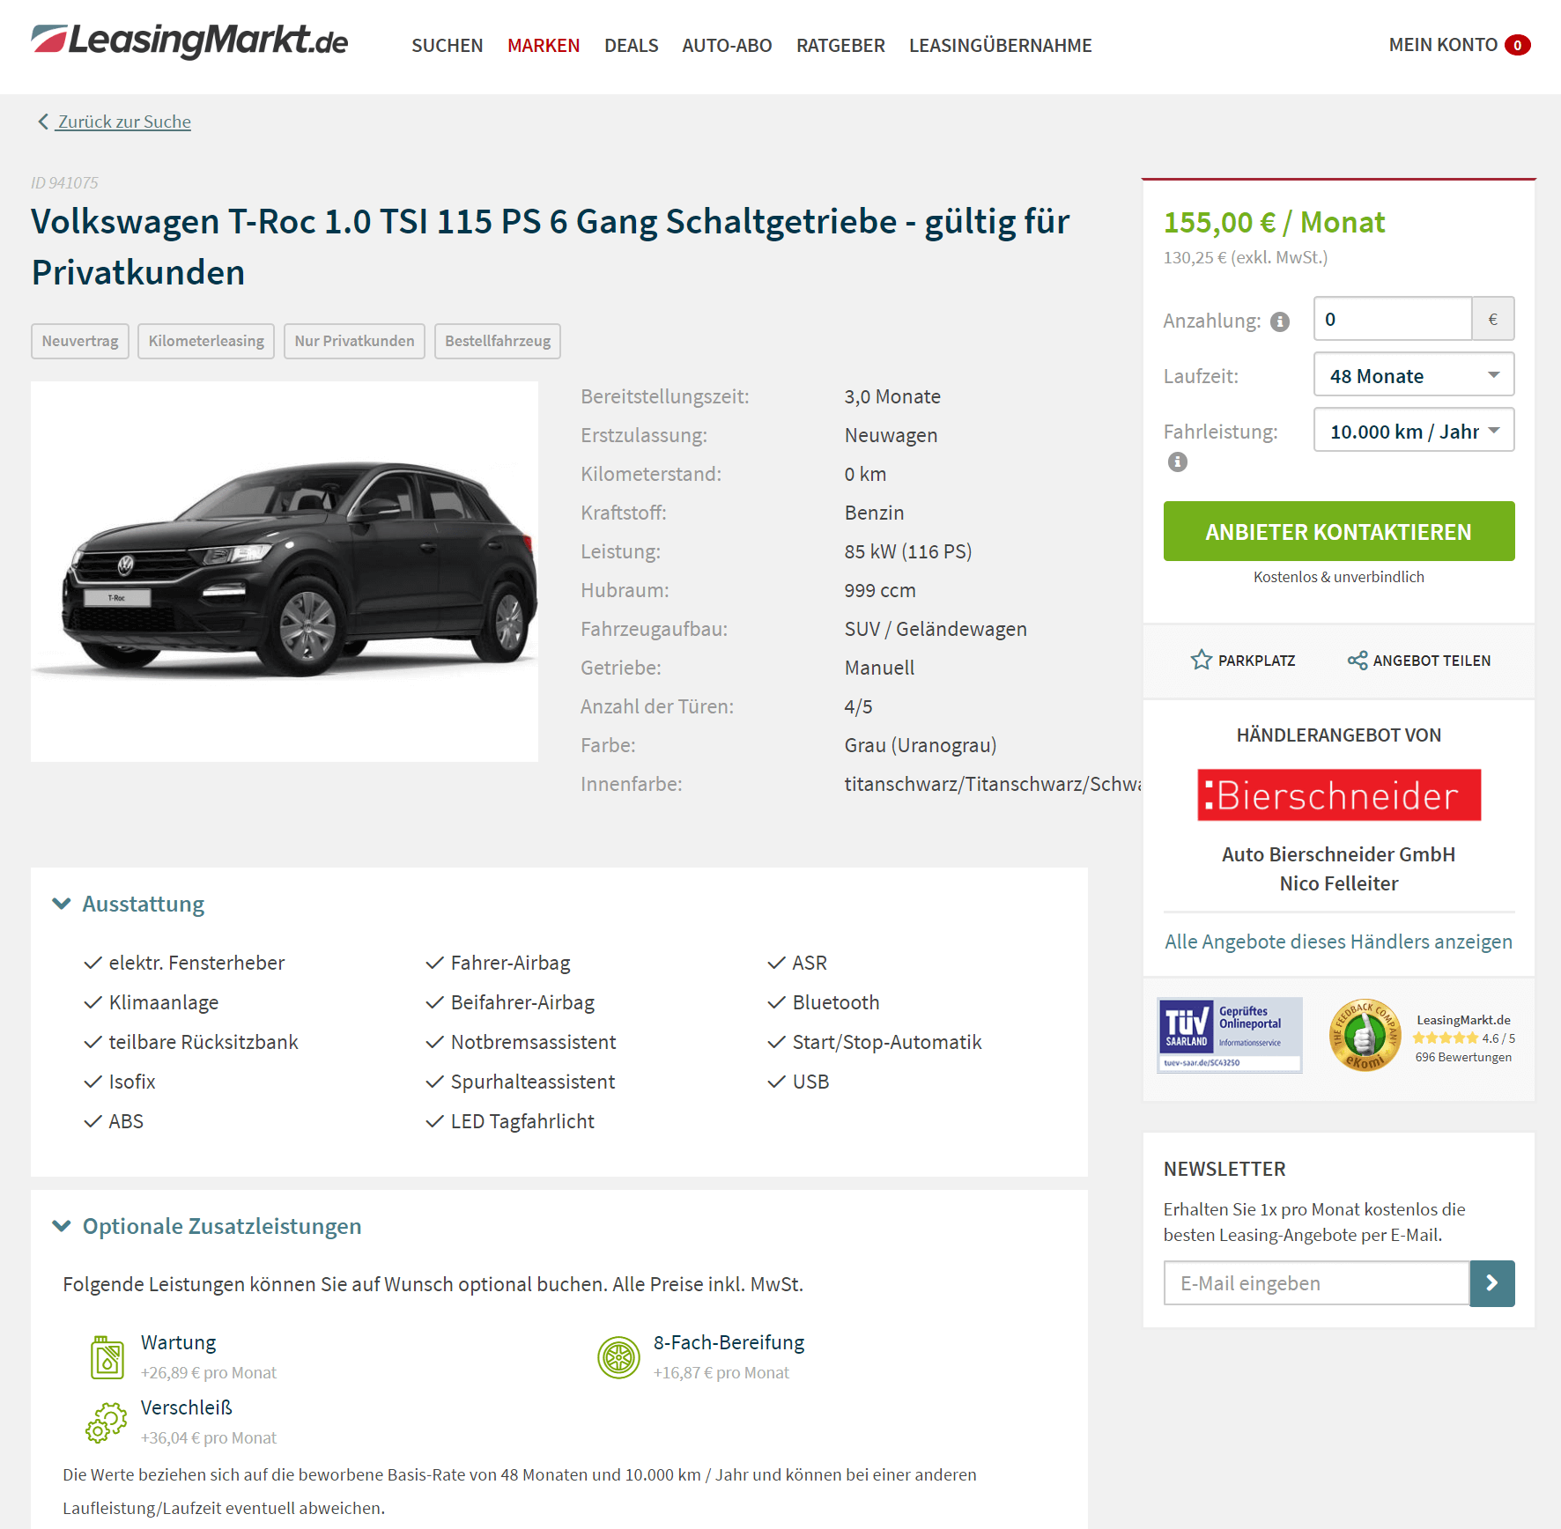Click the Anzahlung amount input field

click(x=1393, y=319)
